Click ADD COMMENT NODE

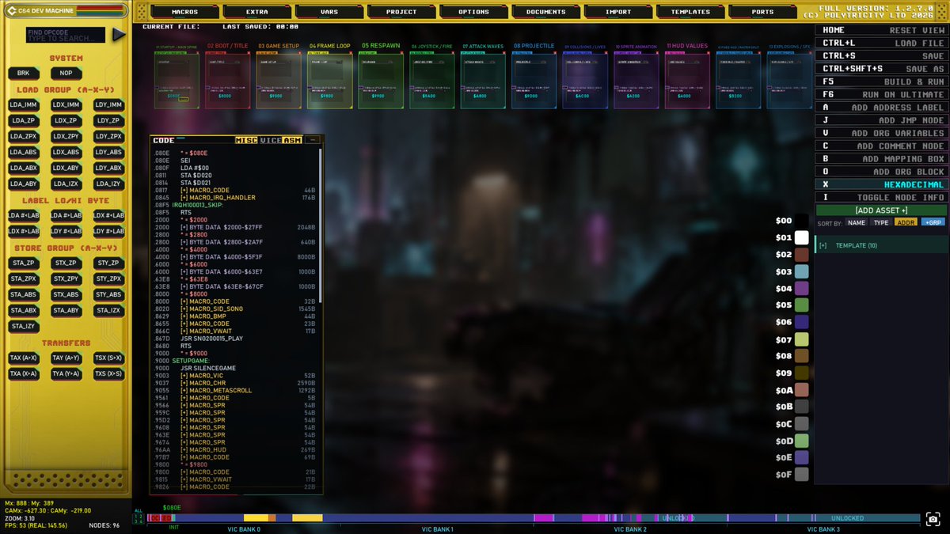tap(882, 146)
